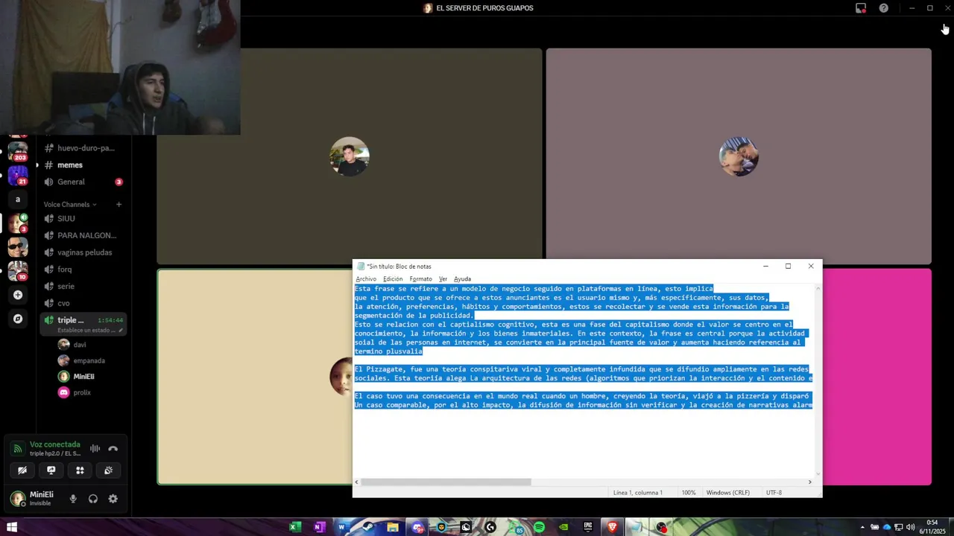Open Edición menu in Bloc de notas
Viewport: 954px width, 536px height.
click(x=393, y=279)
